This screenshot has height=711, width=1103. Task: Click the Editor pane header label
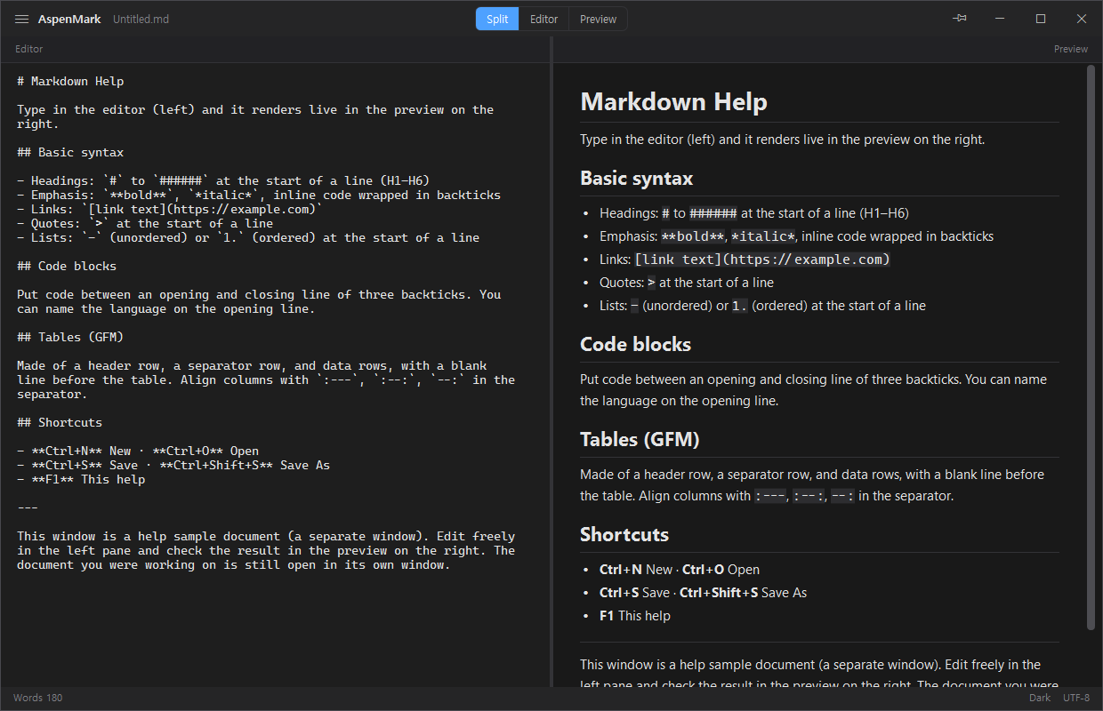29,49
